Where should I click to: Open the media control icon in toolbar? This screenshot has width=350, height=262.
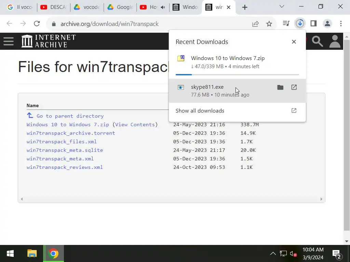pos(286,24)
